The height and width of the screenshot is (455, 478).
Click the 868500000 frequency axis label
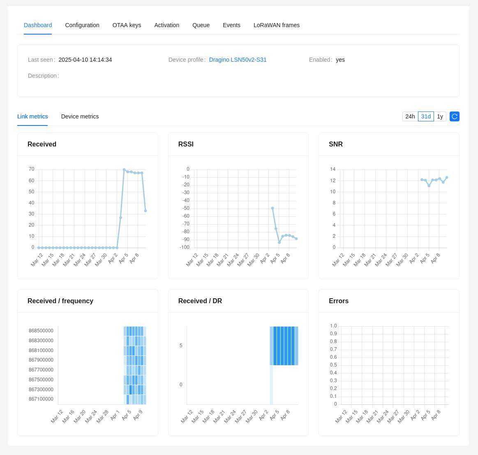pos(41,331)
